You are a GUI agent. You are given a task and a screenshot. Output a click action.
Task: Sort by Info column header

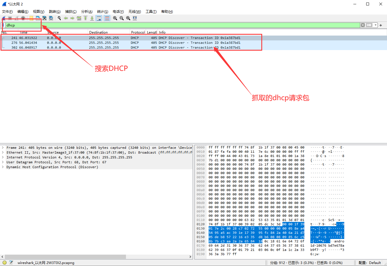tap(272, 32)
